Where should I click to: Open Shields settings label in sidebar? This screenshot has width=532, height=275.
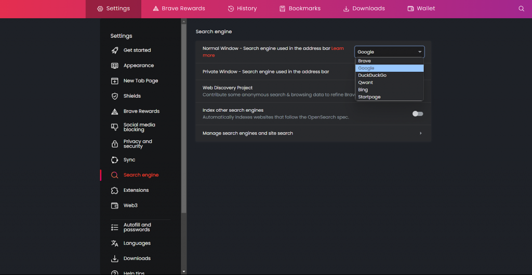click(132, 96)
